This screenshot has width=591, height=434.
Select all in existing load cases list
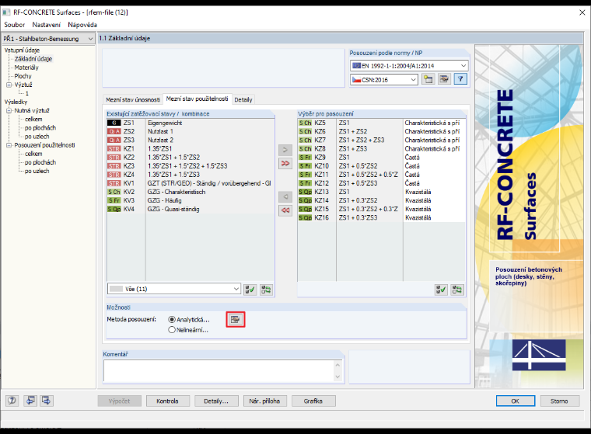pos(250,290)
